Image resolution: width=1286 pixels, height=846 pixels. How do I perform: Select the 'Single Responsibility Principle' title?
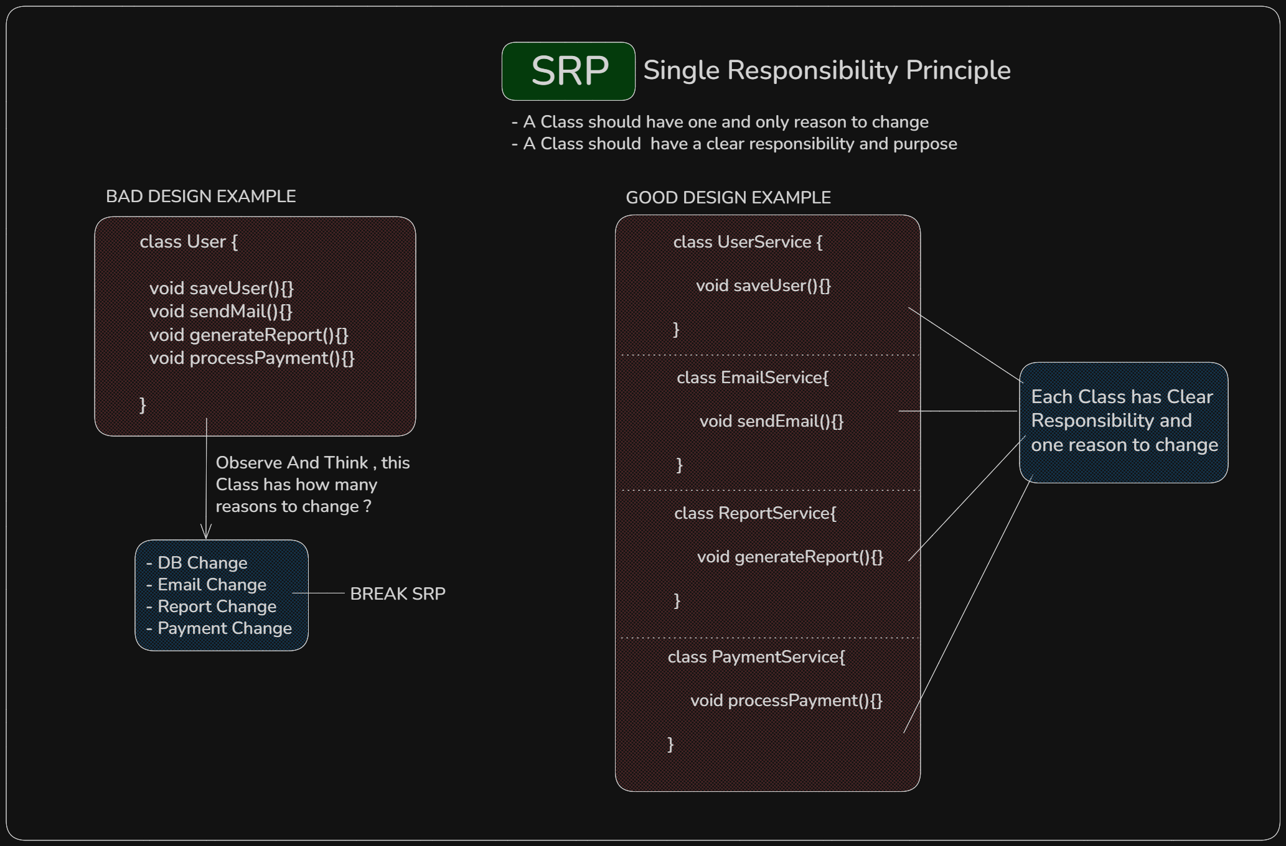(827, 70)
